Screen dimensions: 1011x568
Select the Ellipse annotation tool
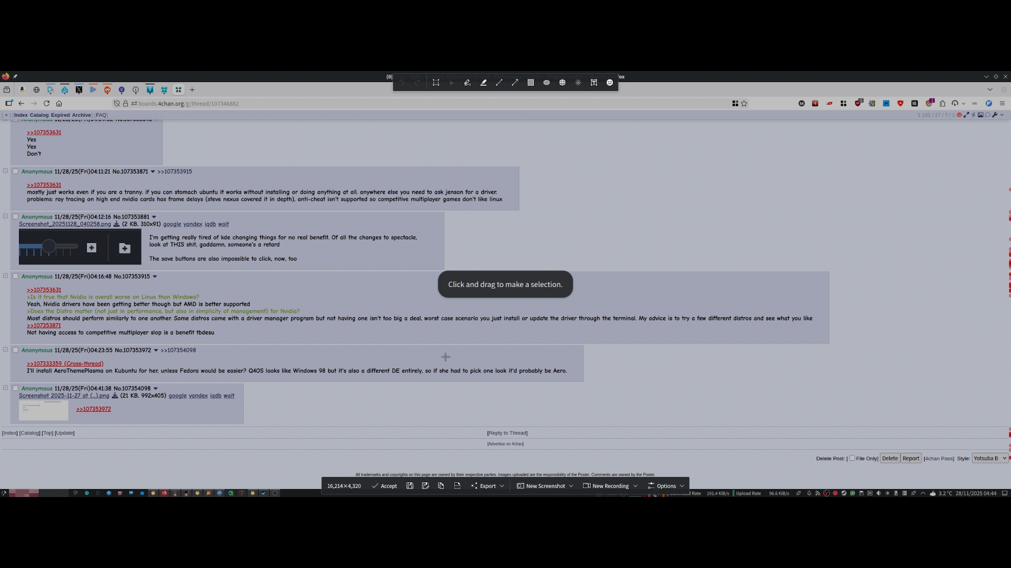(547, 83)
